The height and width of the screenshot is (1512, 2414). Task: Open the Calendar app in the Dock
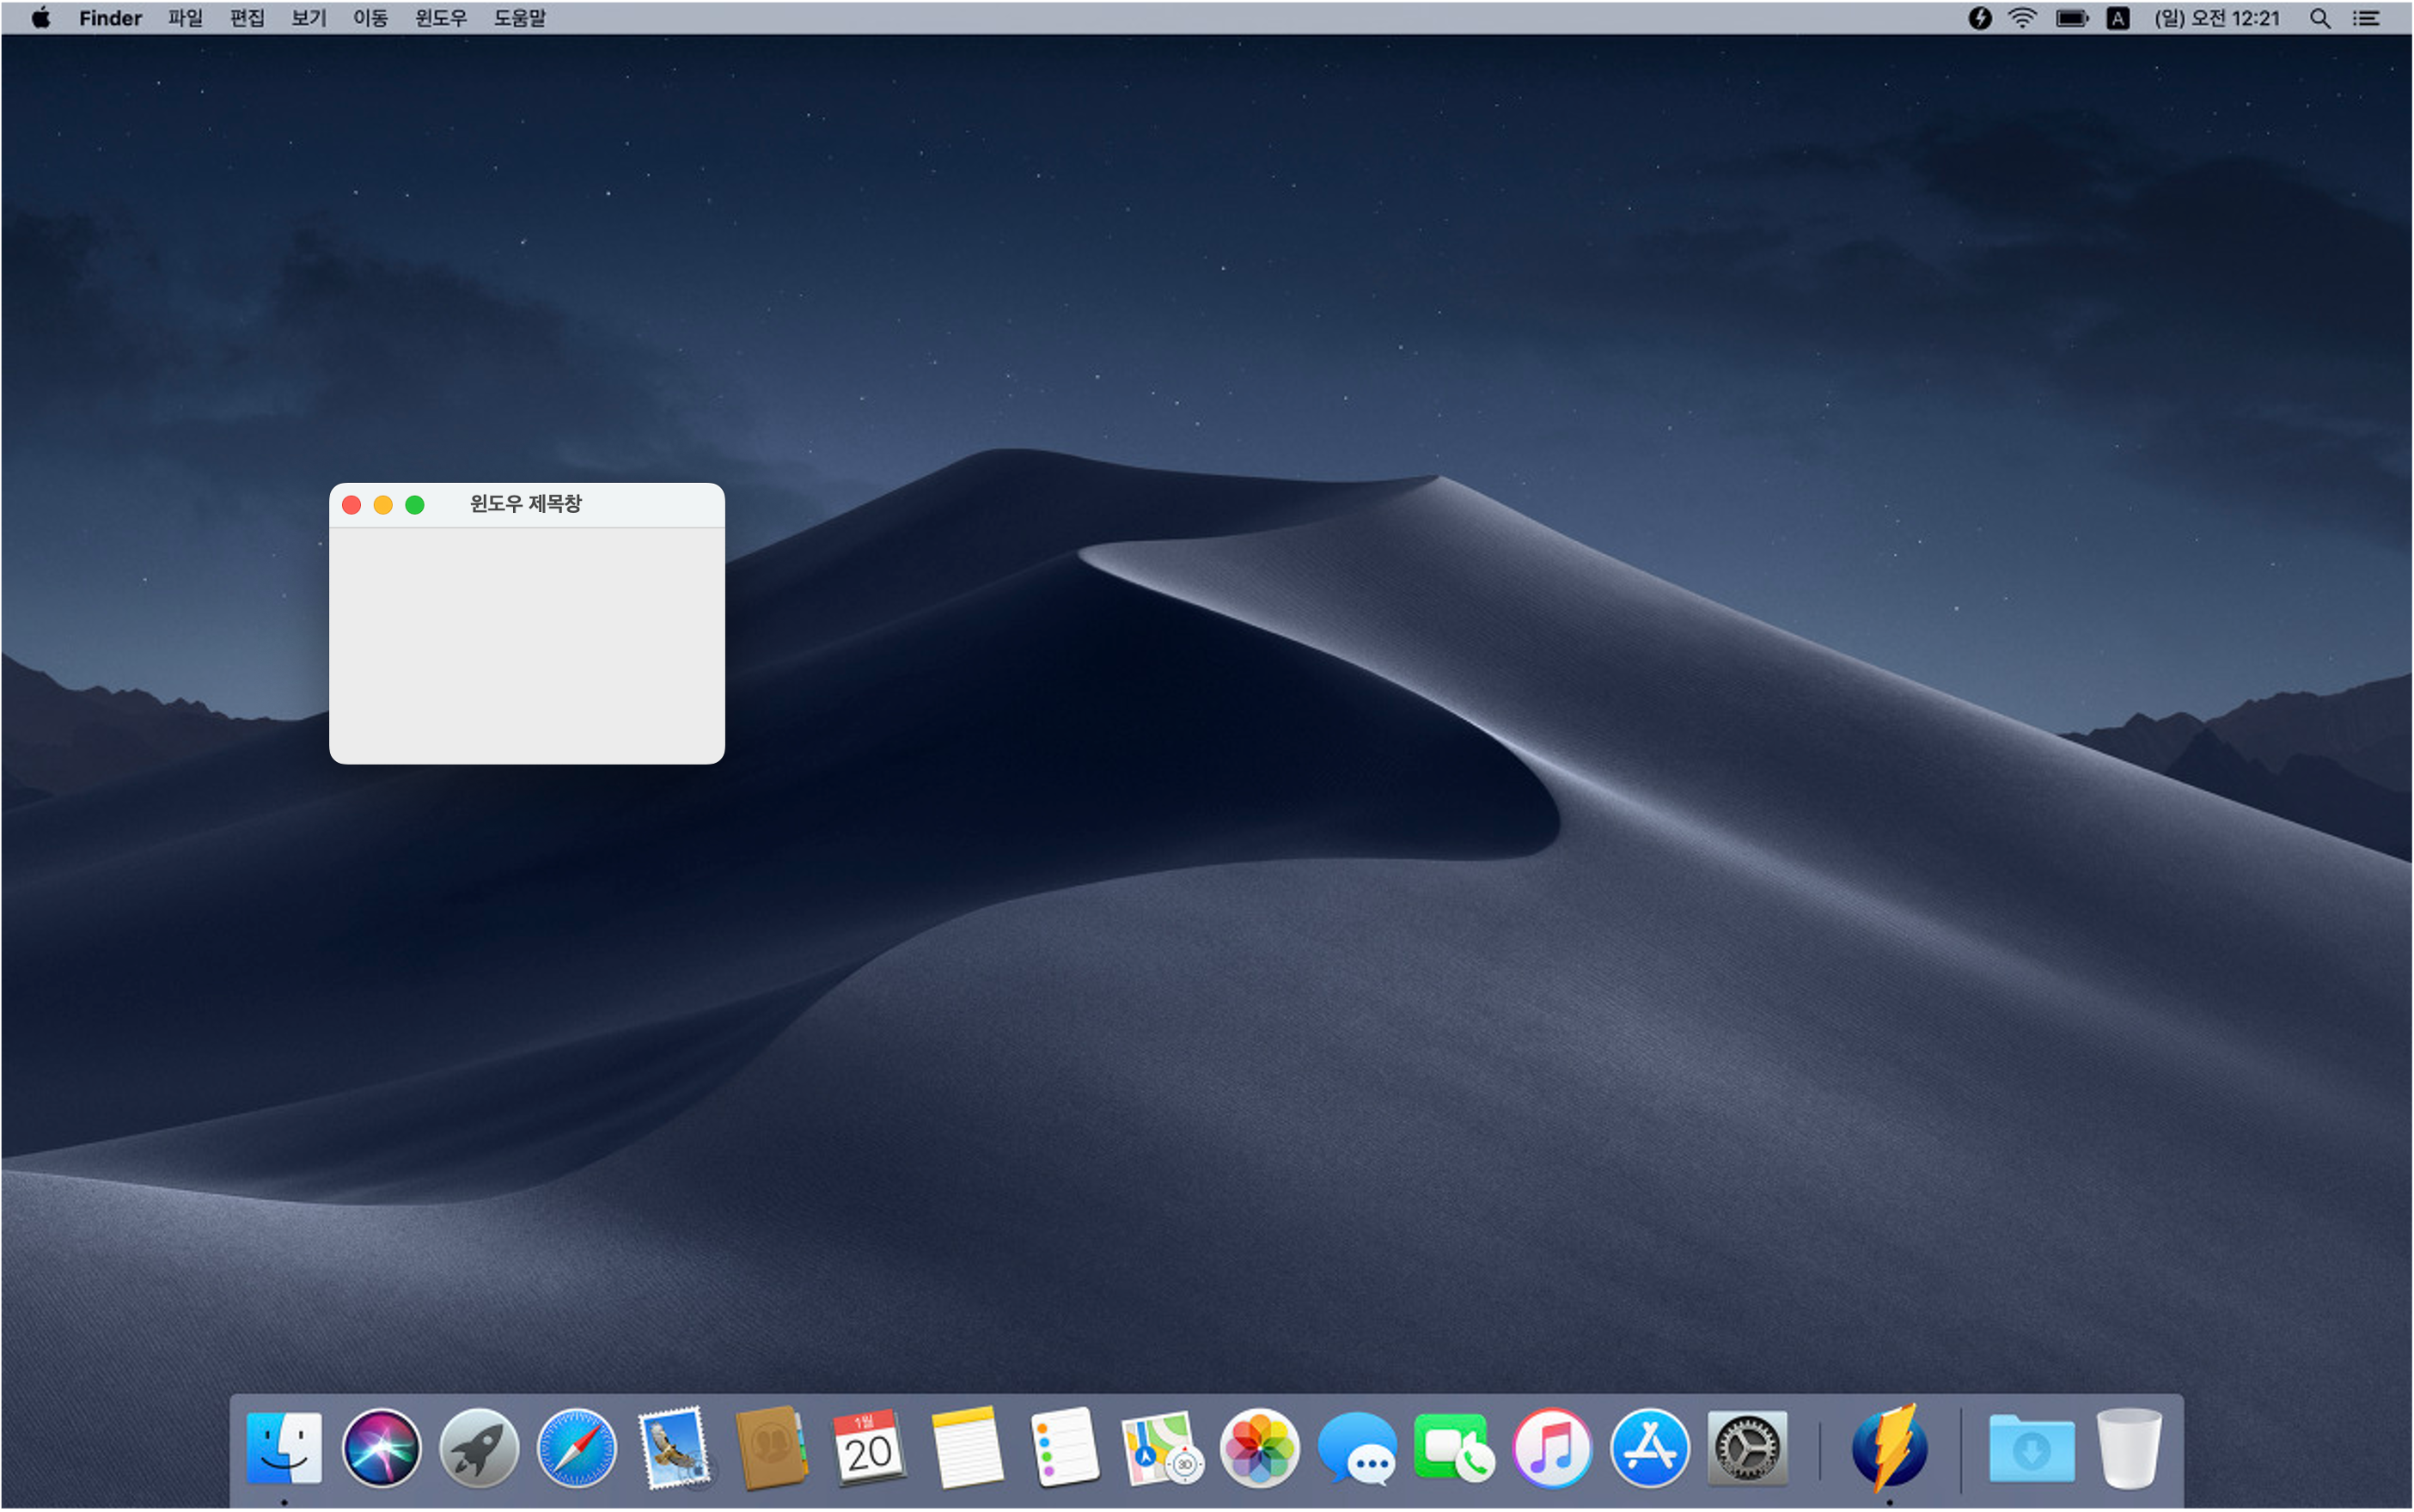coord(868,1448)
